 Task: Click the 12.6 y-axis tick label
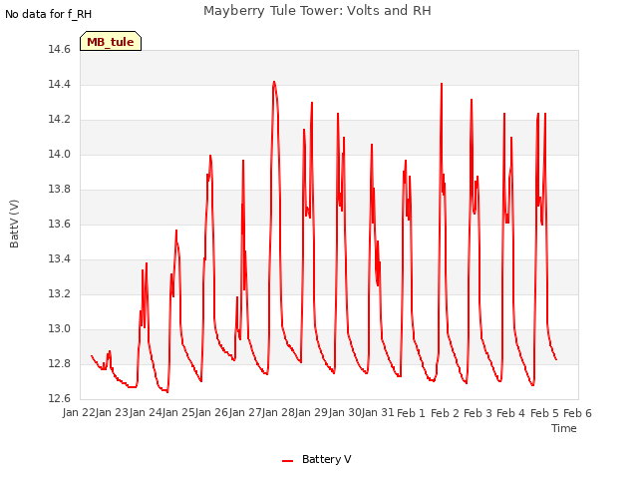60,398
